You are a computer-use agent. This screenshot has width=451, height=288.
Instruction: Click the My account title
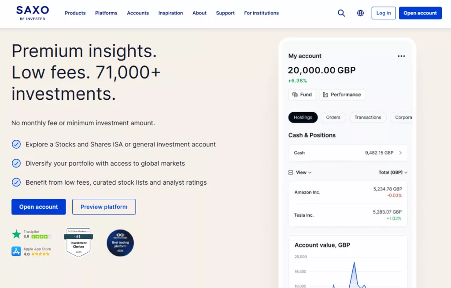point(305,56)
